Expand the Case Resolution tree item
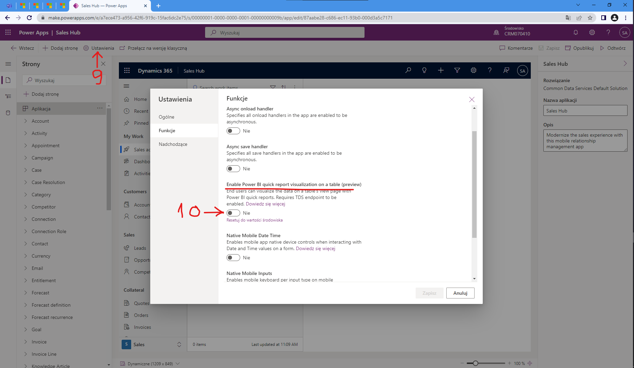634x368 pixels. 26,182
